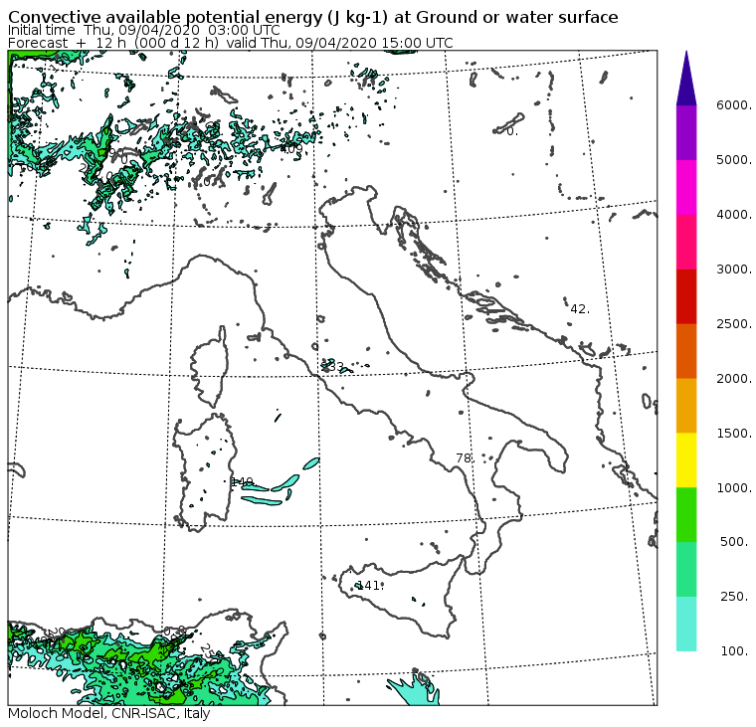Click the cyan 100-250 colorbar segment
The height and width of the screenshot is (727, 756).
[686, 624]
